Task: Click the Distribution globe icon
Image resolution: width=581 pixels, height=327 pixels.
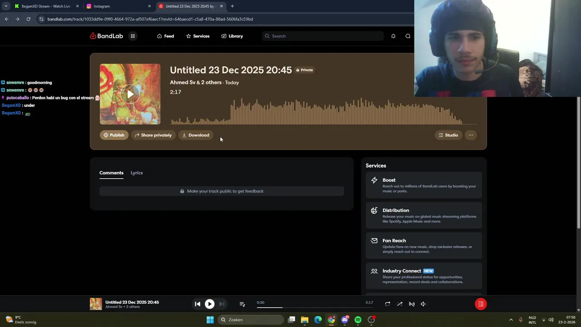Action: click(374, 210)
